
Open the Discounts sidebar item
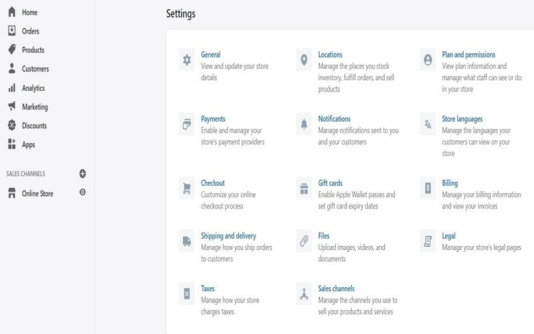[x=34, y=126]
